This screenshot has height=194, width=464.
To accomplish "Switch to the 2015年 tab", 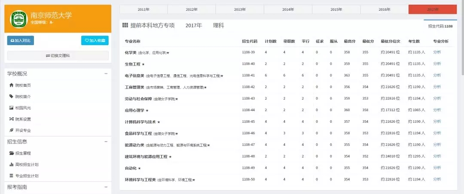I will [x=336, y=9].
